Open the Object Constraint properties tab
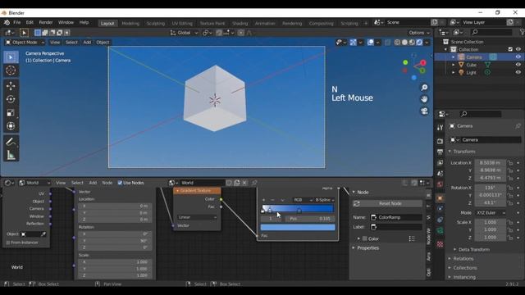Screen dimensions: 525x295 (440, 220)
